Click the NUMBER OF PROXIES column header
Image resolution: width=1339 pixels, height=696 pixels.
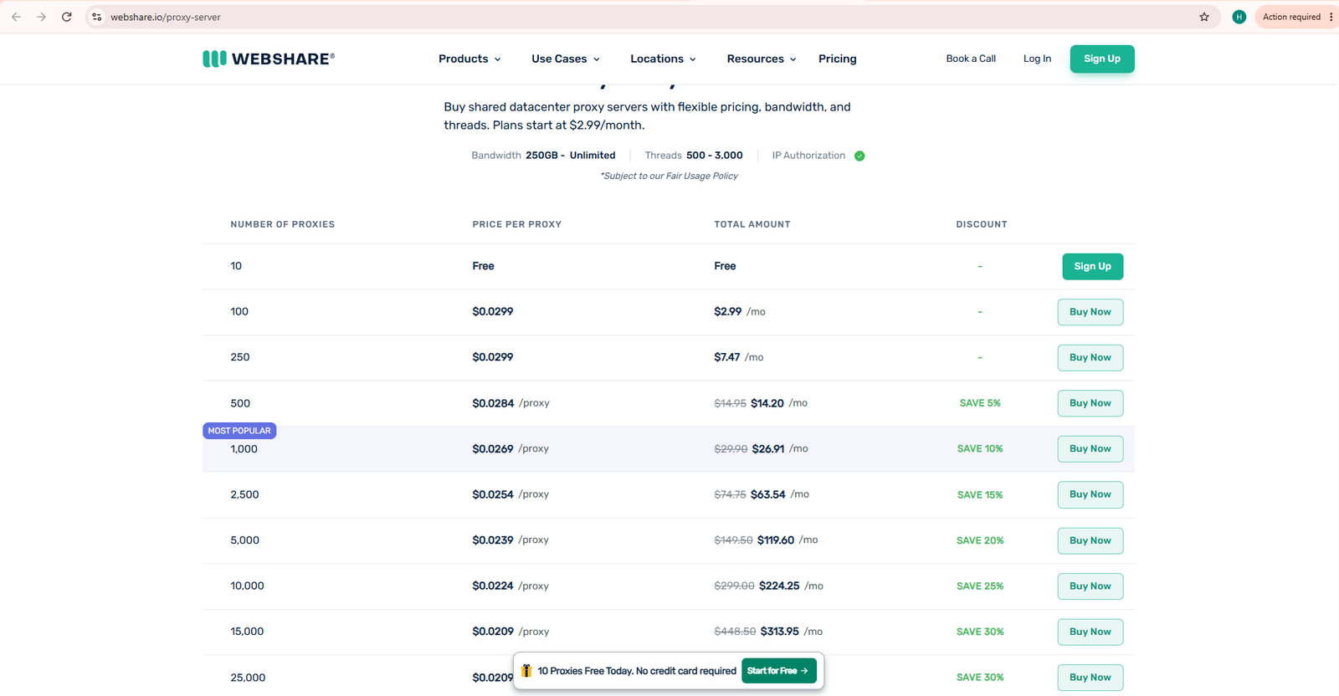point(283,224)
